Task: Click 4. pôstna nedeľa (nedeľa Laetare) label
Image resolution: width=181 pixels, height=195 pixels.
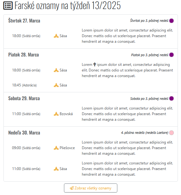Action: coord(144,133)
